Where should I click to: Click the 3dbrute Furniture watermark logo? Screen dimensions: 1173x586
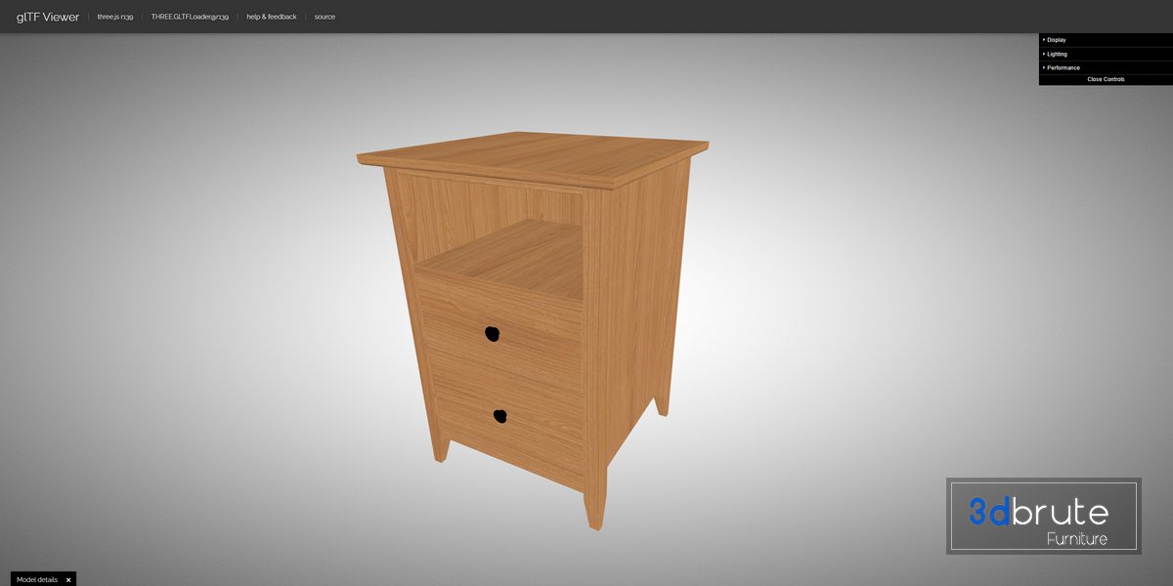pyautogui.click(x=1043, y=517)
